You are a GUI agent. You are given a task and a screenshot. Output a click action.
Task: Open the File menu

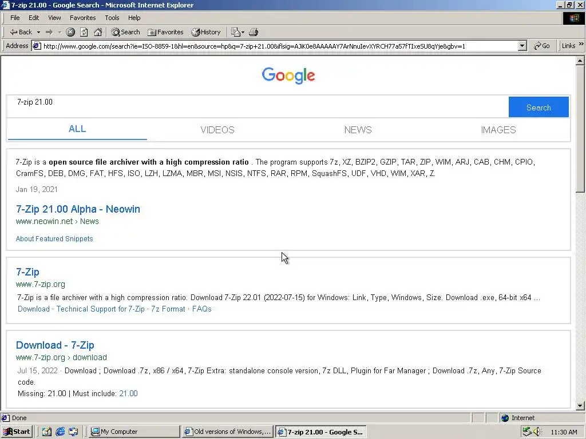[x=15, y=18]
